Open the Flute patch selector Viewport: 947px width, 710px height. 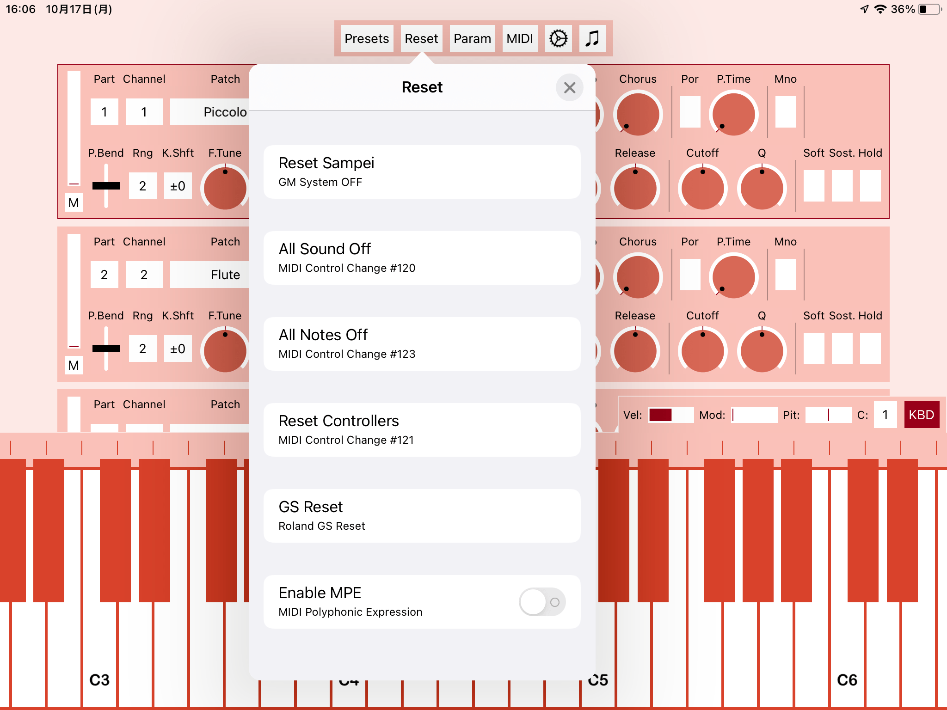[x=210, y=275]
